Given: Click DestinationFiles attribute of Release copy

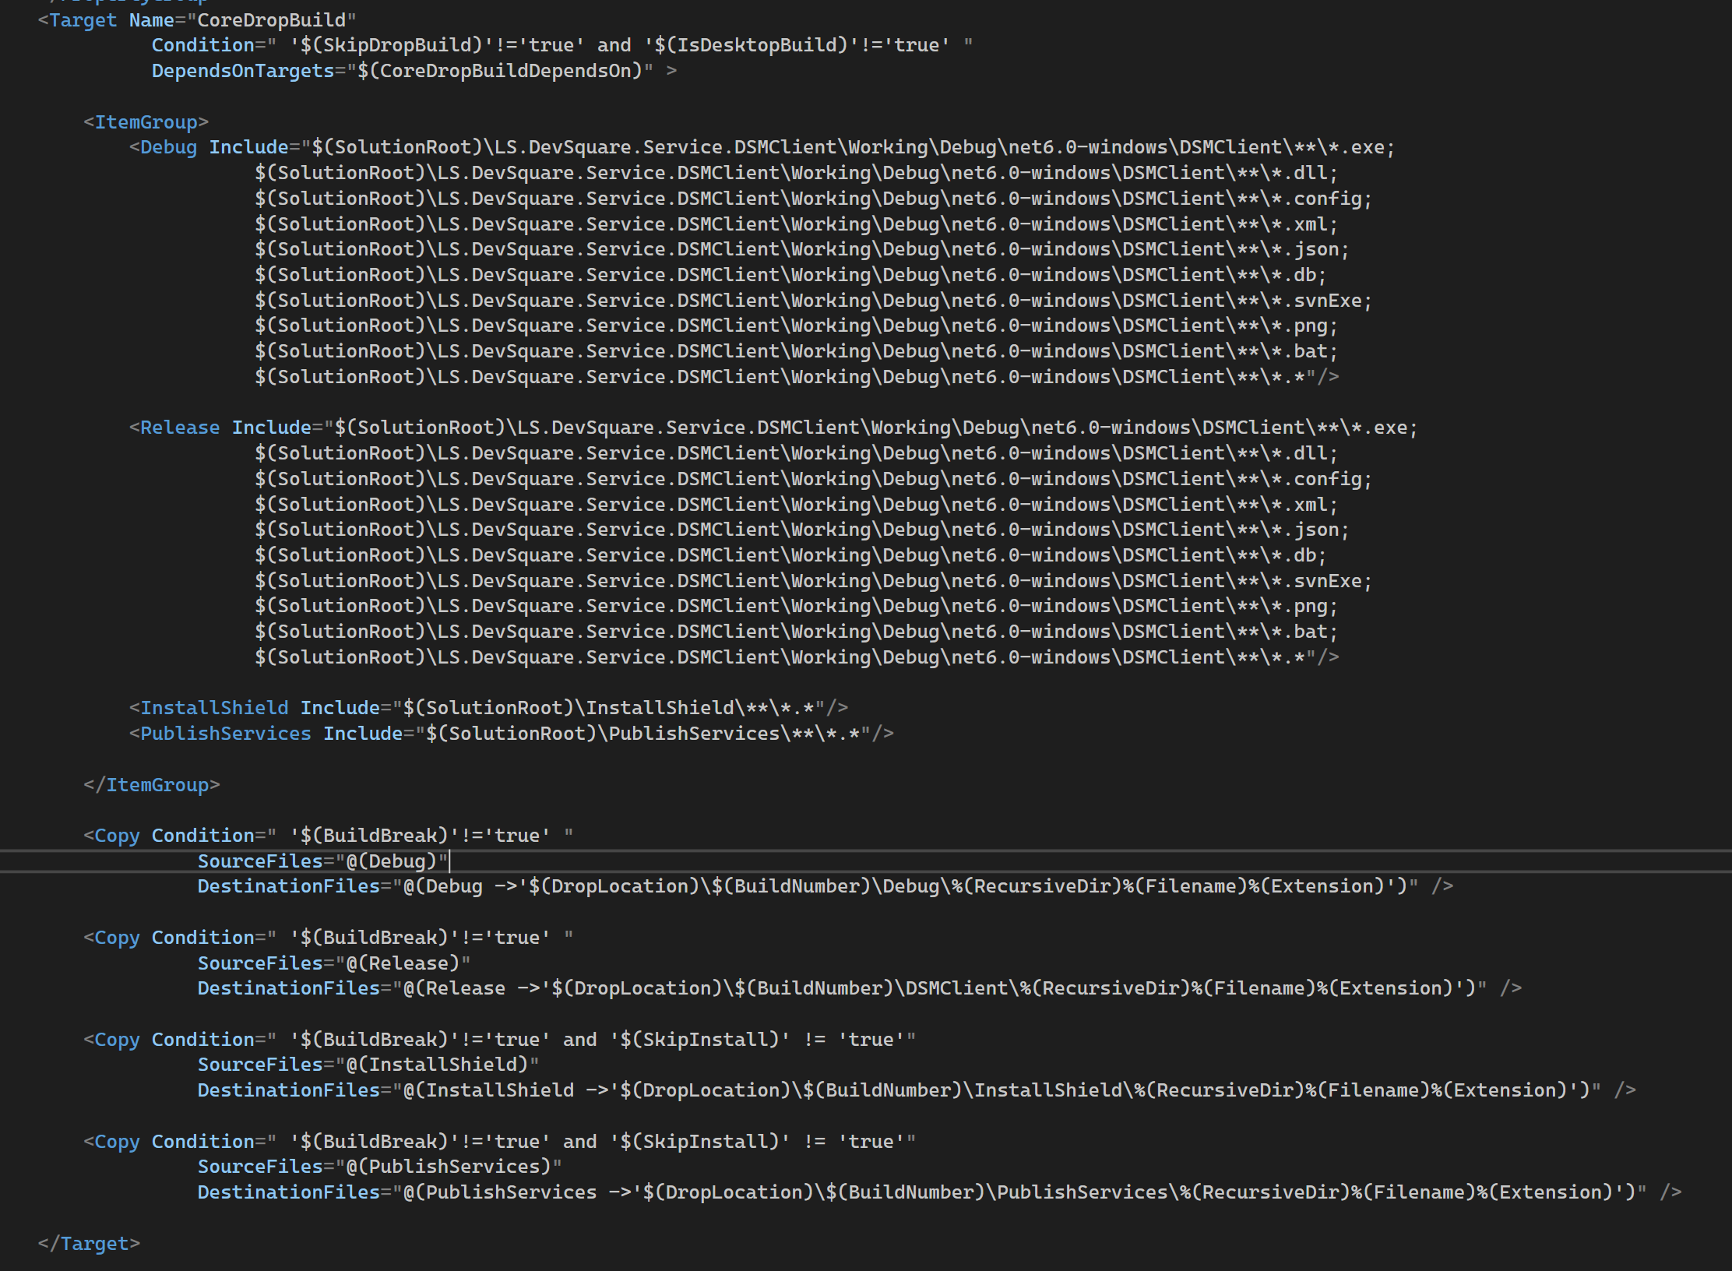Looking at the screenshot, I should (288, 988).
